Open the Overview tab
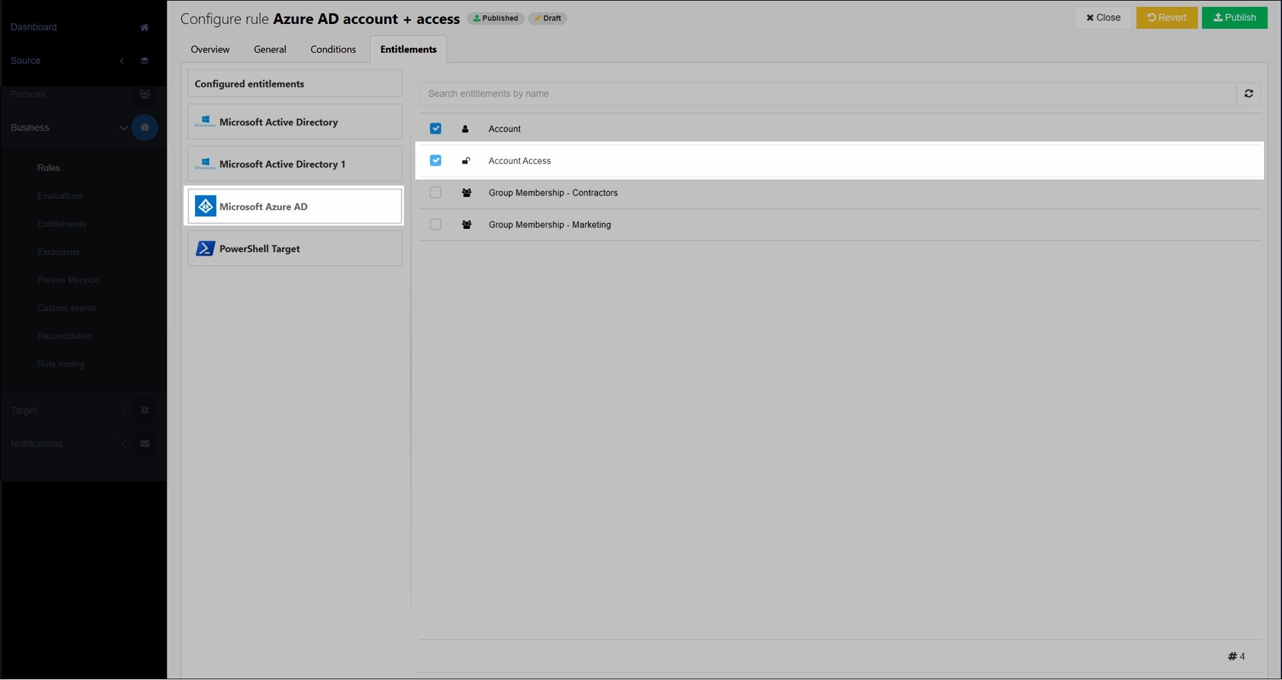 pyautogui.click(x=210, y=49)
